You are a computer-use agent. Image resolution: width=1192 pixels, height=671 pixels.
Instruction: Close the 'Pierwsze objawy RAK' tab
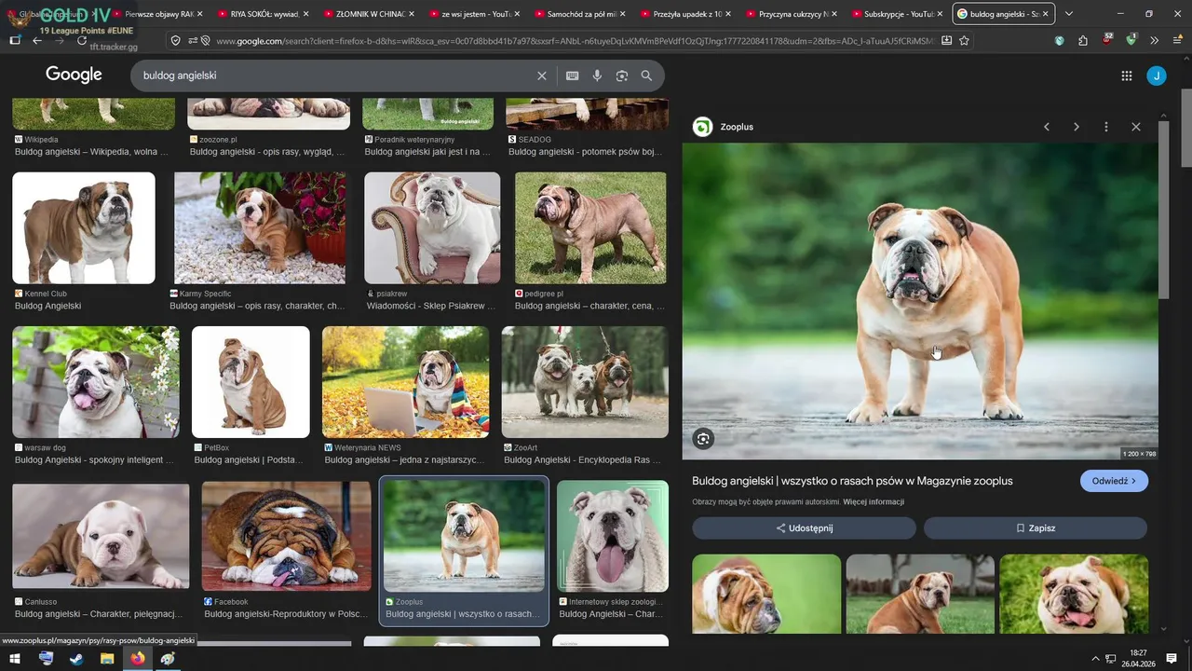tap(199, 14)
